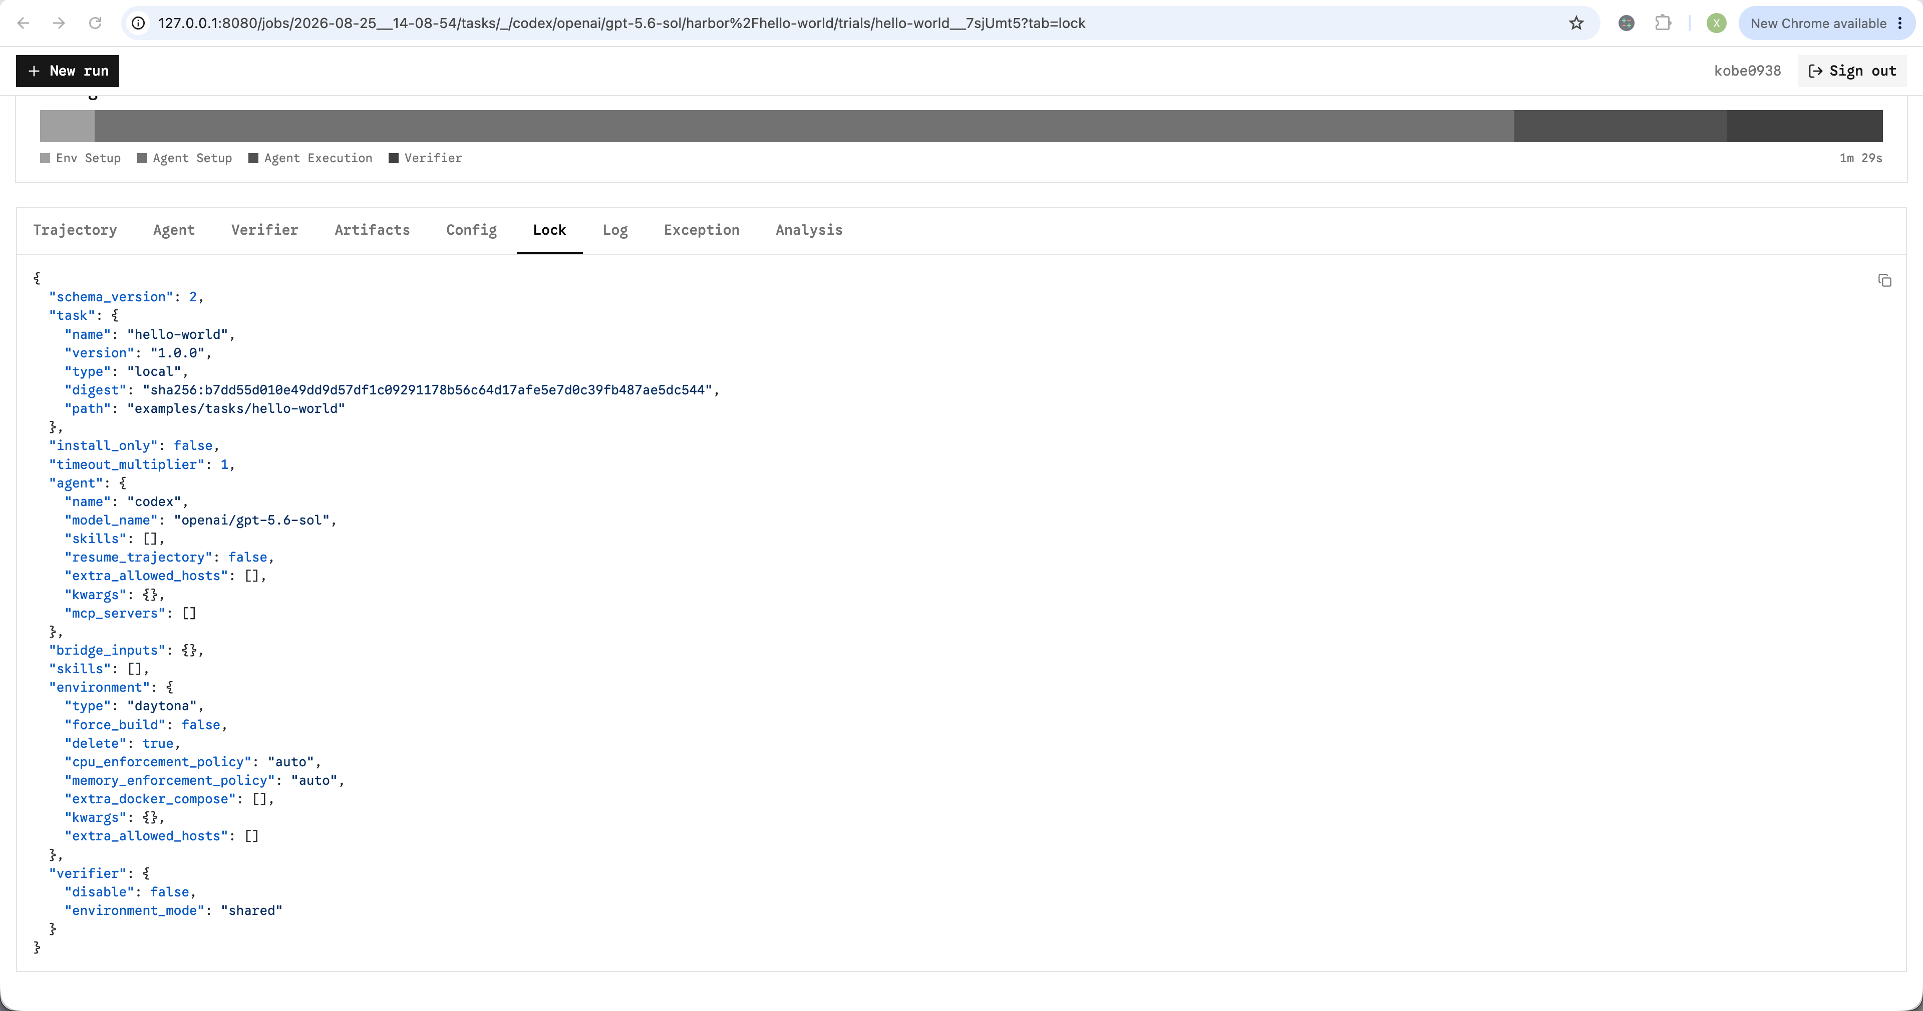
Task: Open the Config tab
Action: 471,230
